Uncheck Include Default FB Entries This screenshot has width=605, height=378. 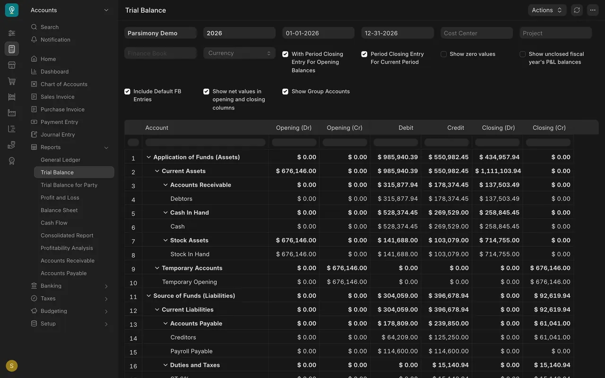point(128,92)
